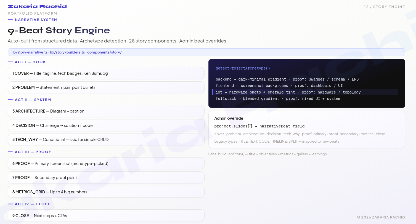Click the fullstack blended gradient code line
The image size is (416, 224).
tap(278, 99)
